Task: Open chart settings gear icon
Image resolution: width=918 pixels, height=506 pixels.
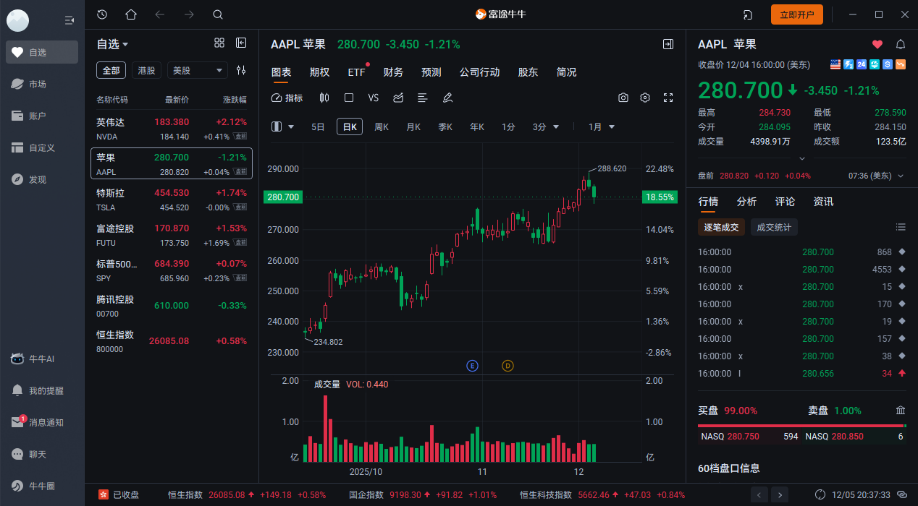Action: click(645, 98)
